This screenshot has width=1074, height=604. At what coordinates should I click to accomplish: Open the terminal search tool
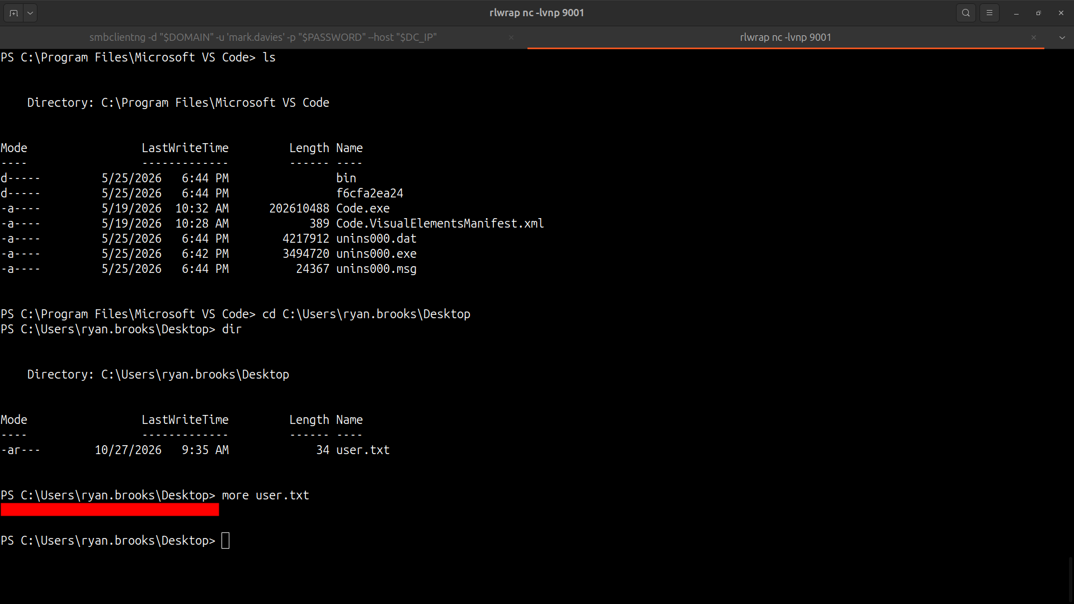point(966,13)
